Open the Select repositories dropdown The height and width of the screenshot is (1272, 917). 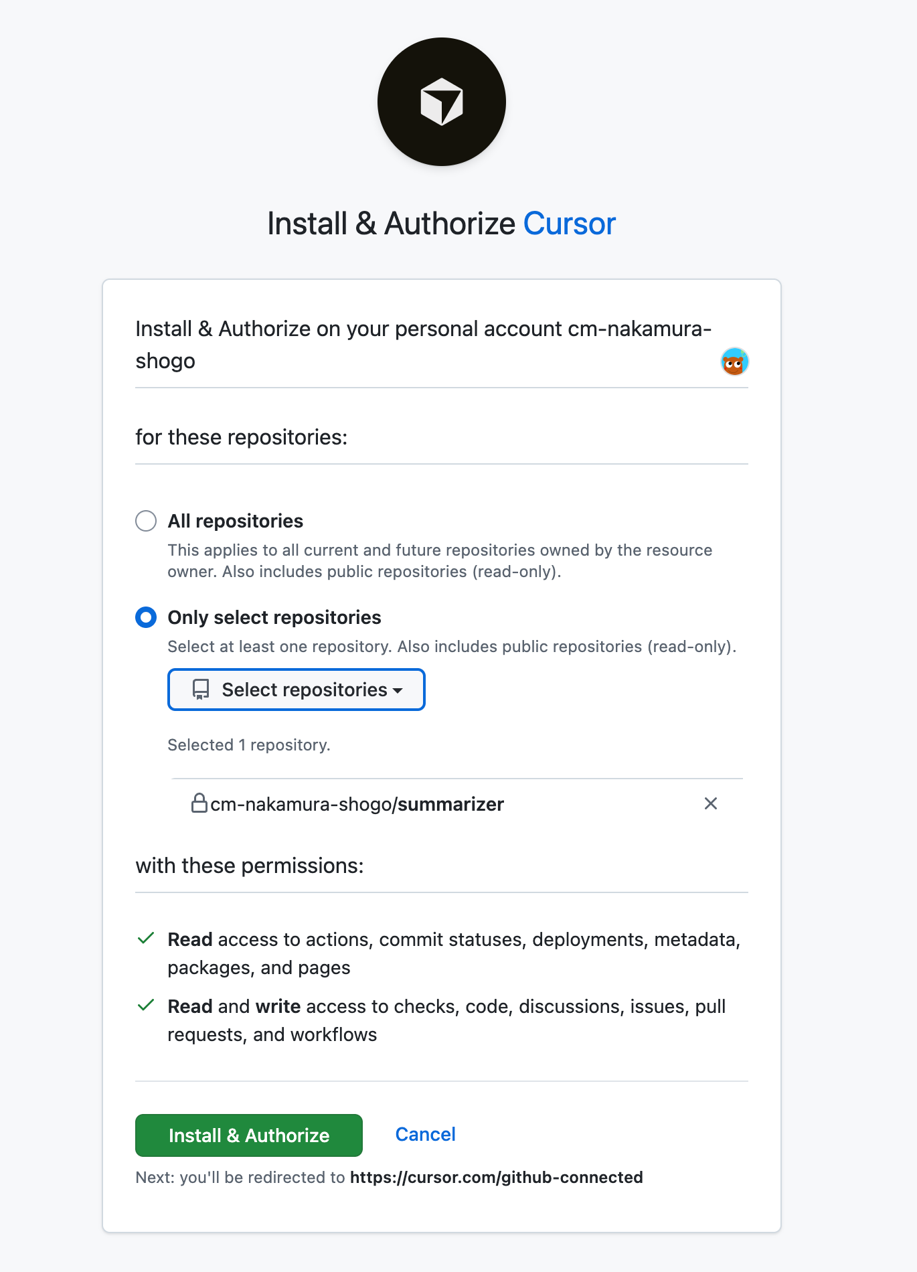296,690
